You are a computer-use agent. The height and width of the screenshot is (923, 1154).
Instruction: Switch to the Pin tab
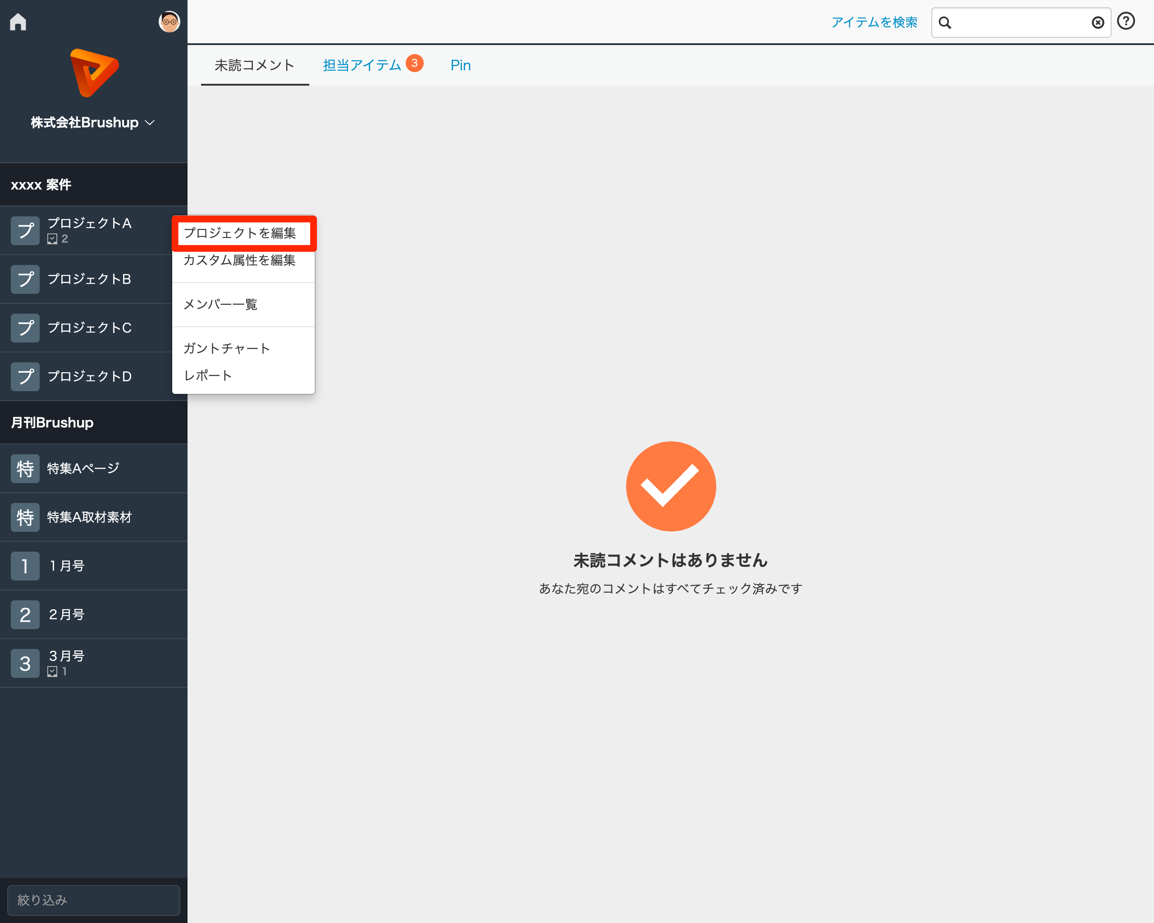(460, 65)
